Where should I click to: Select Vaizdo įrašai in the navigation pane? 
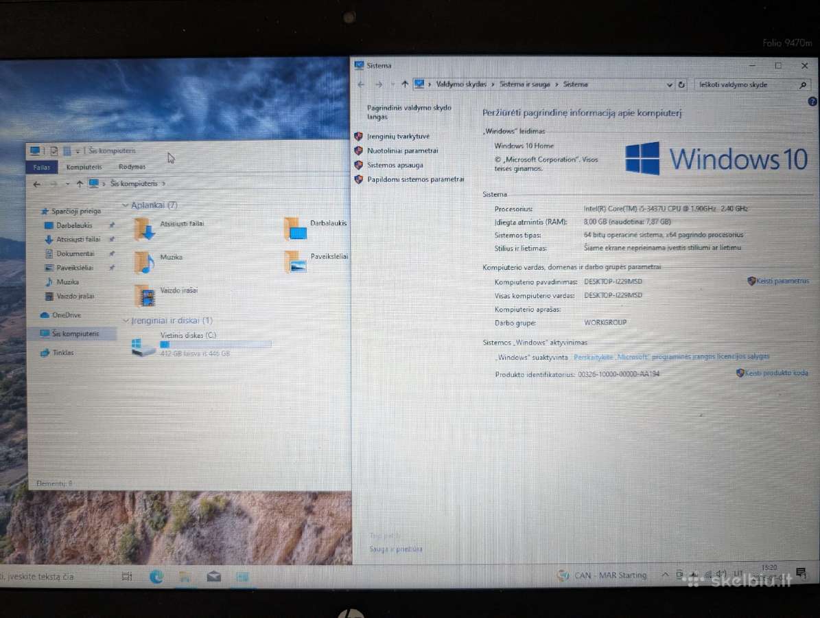click(x=70, y=296)
